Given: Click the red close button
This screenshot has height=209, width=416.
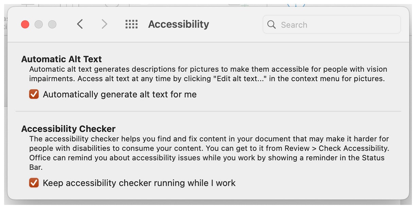Looking at the screenshot, I should click(x=25, y=24).
